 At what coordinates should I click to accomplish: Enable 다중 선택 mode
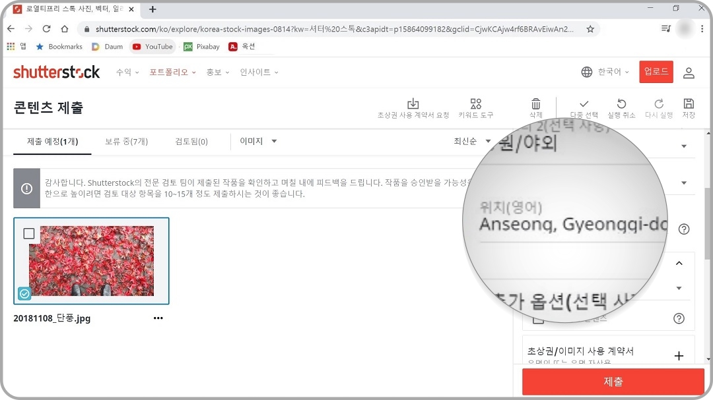coord(582,104)
